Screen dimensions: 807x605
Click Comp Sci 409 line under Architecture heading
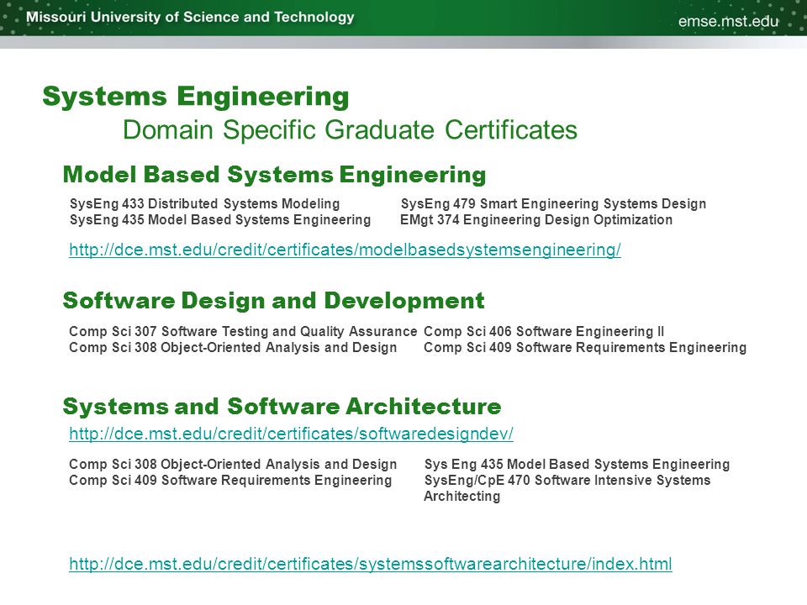[x=230, y=481]
